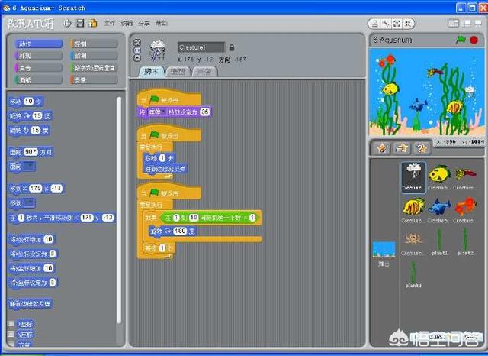Select the scissors delete tool in the toolbar
488x356 pixels.
click(x=387, y=24)
